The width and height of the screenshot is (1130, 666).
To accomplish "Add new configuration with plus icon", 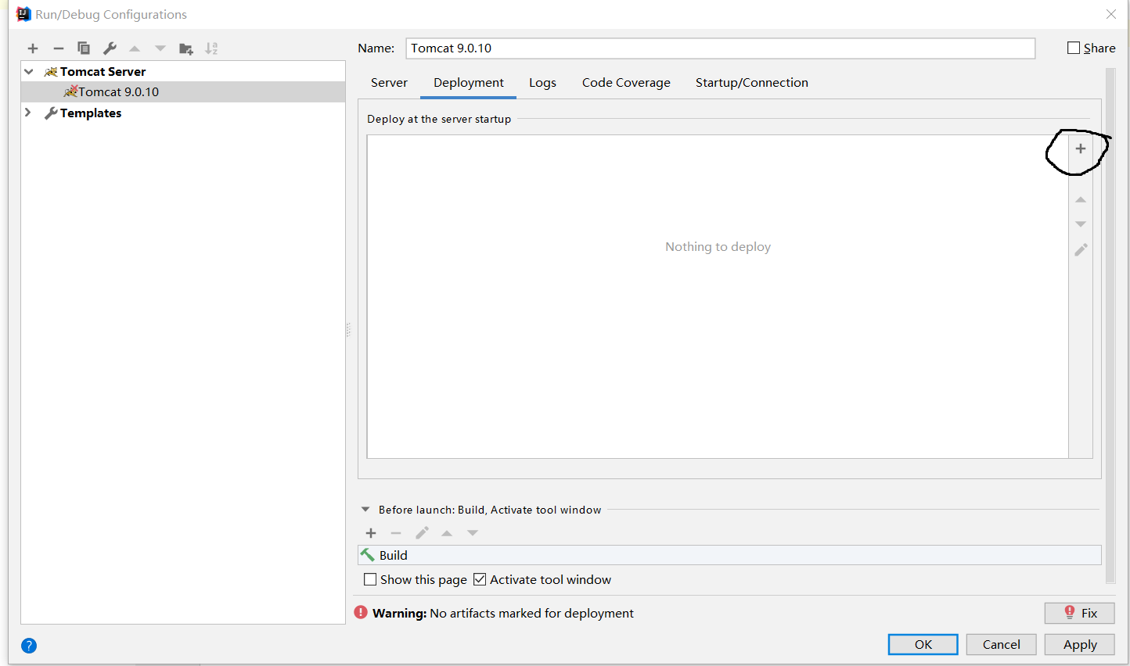I will click(x=33, y=48).
